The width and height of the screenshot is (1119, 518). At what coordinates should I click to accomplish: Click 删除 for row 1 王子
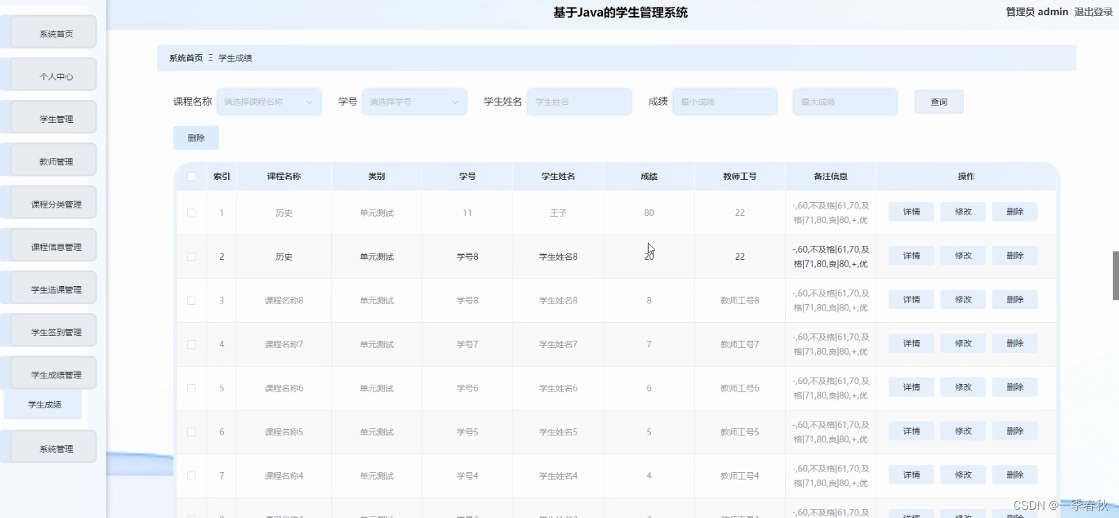(x=1015, y=212)
